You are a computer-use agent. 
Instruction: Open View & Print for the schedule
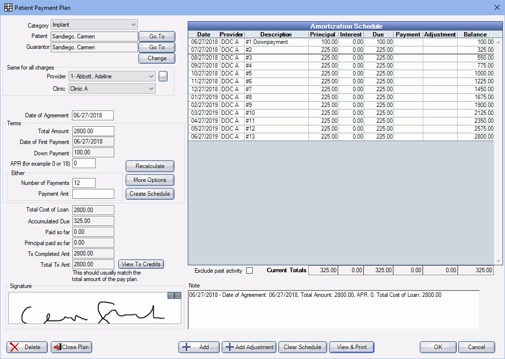click(352, 347)
